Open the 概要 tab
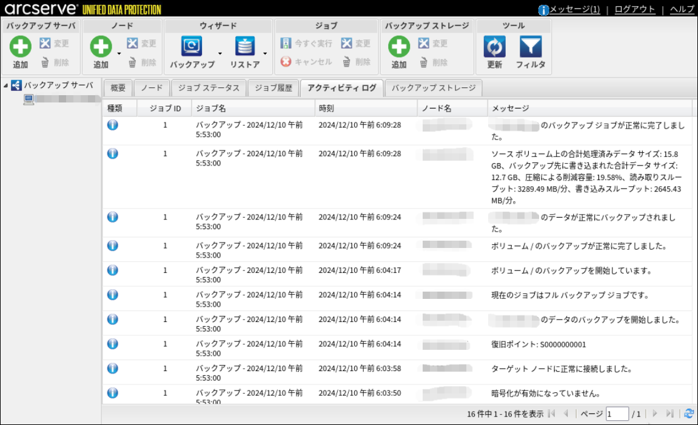This screenshot has width=698, height=425. coord(118,88)
